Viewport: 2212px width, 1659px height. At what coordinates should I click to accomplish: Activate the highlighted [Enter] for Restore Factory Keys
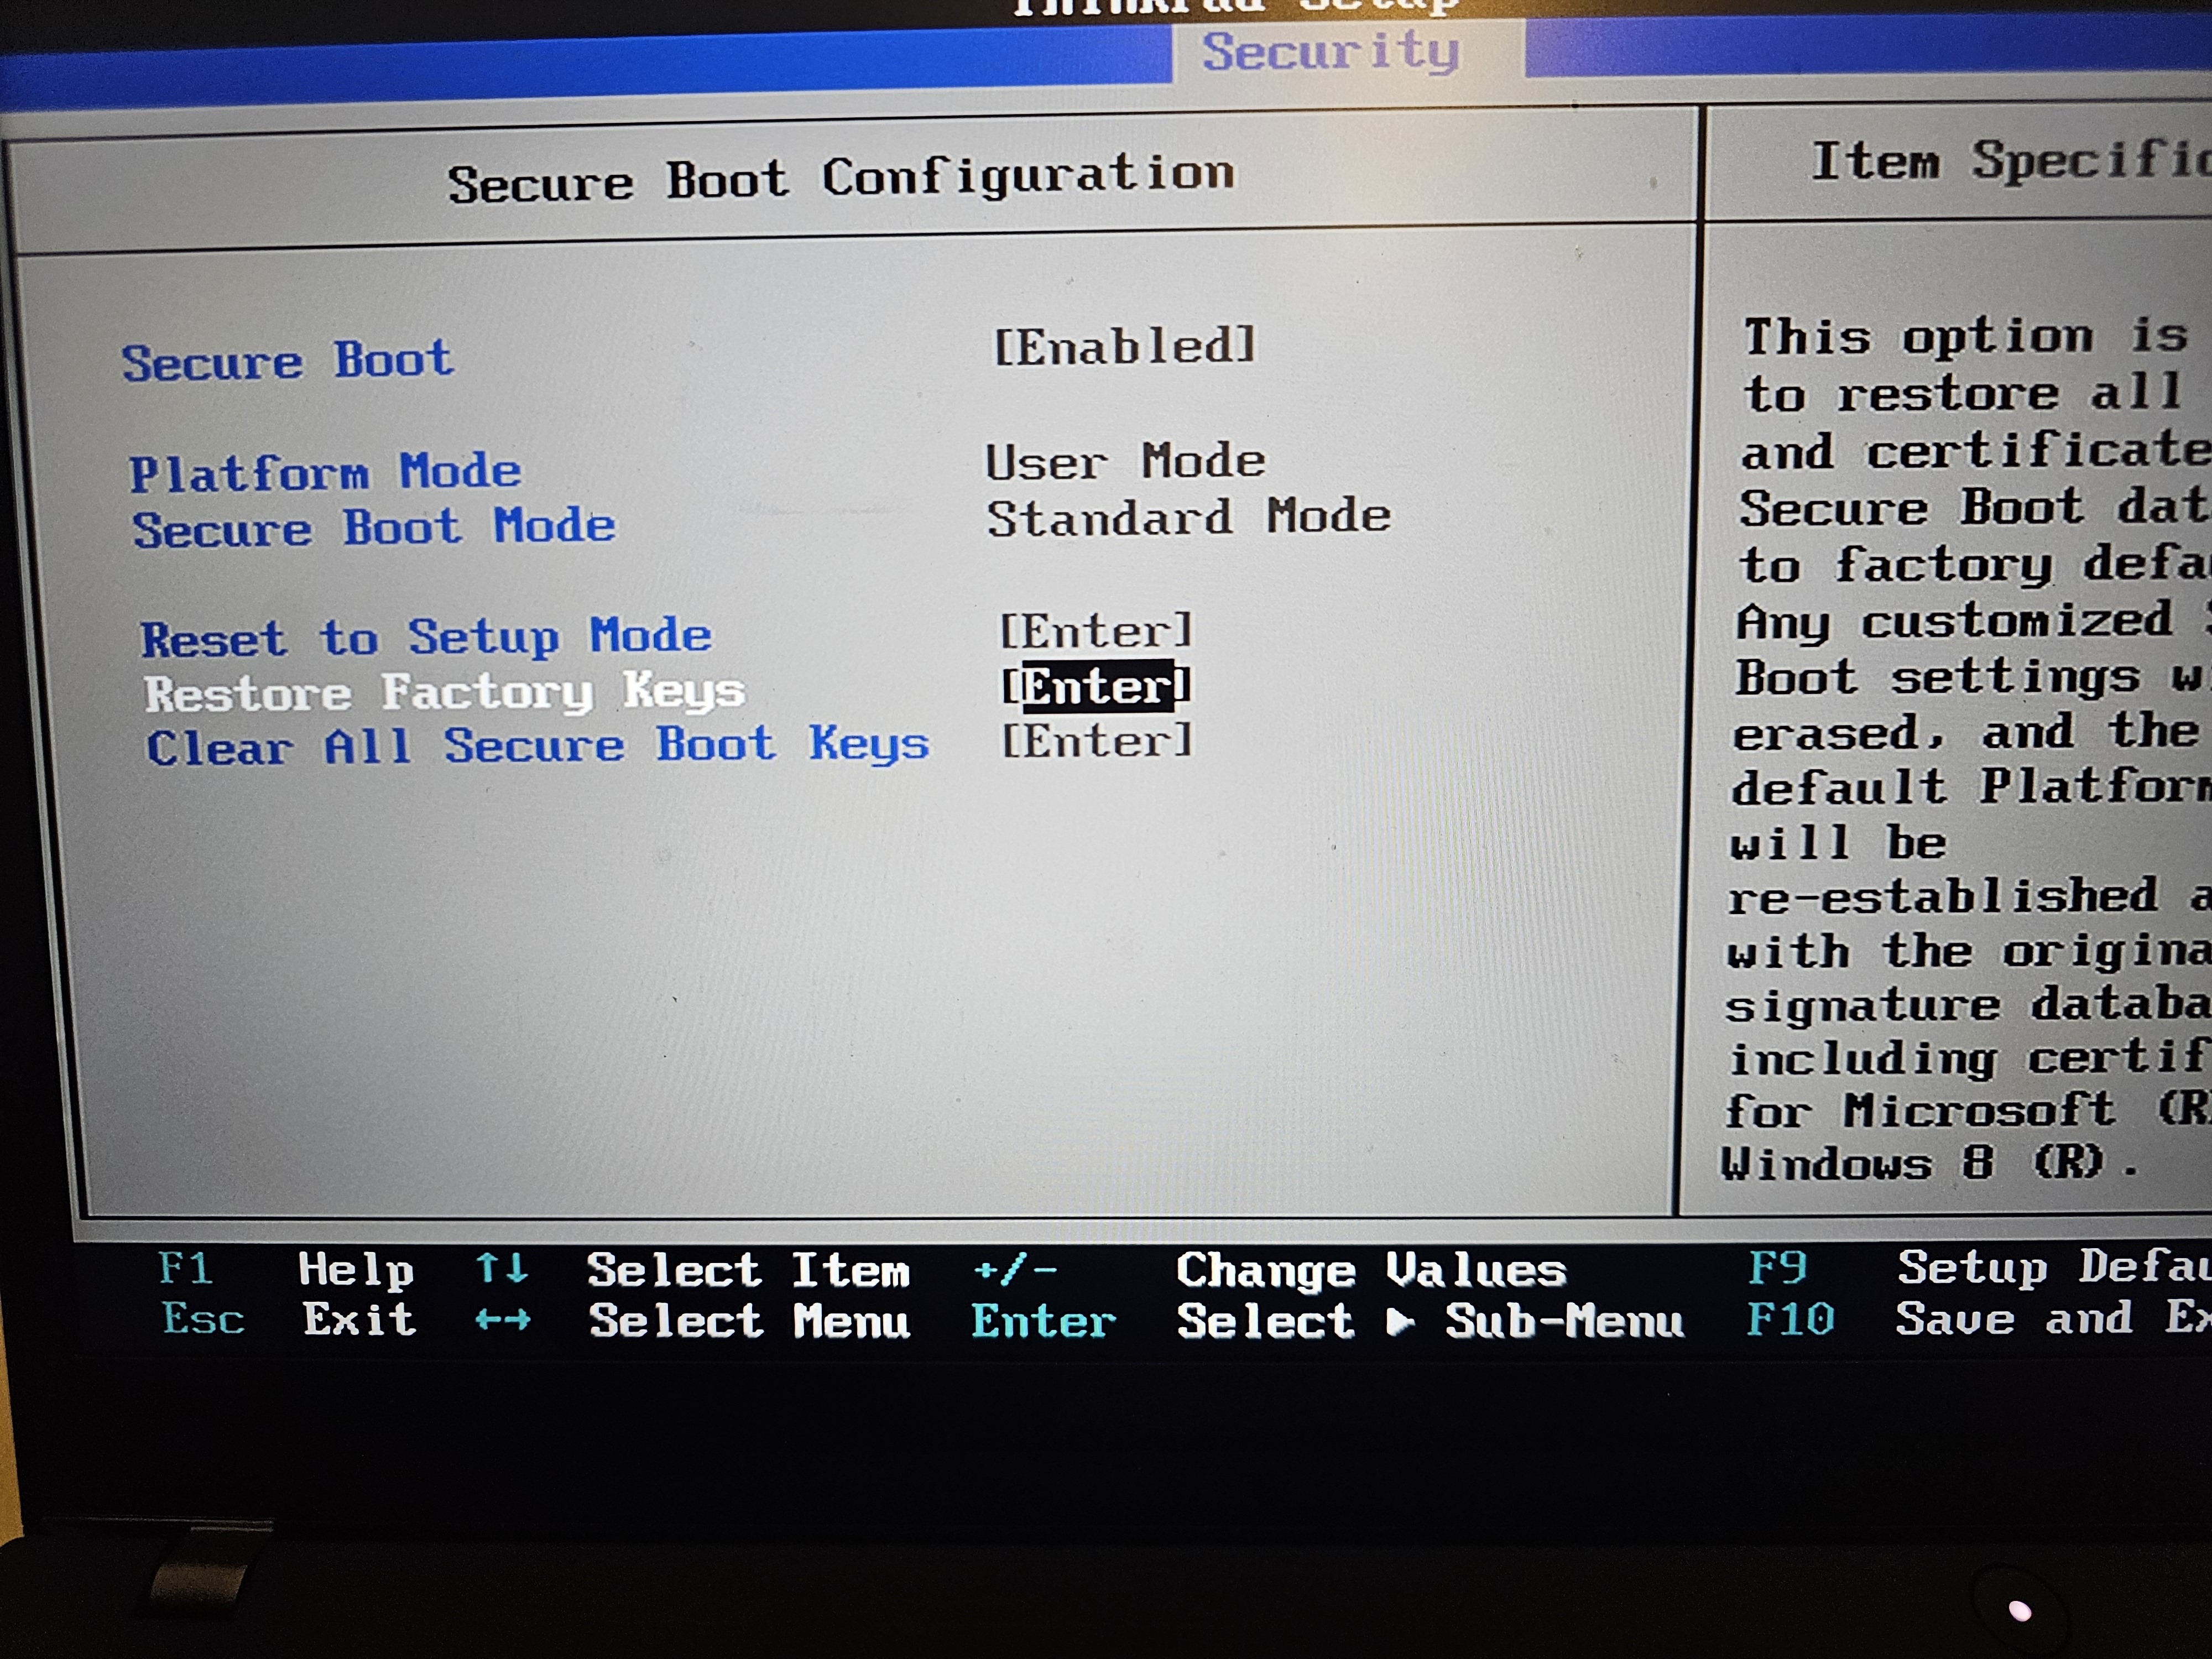1097,687
